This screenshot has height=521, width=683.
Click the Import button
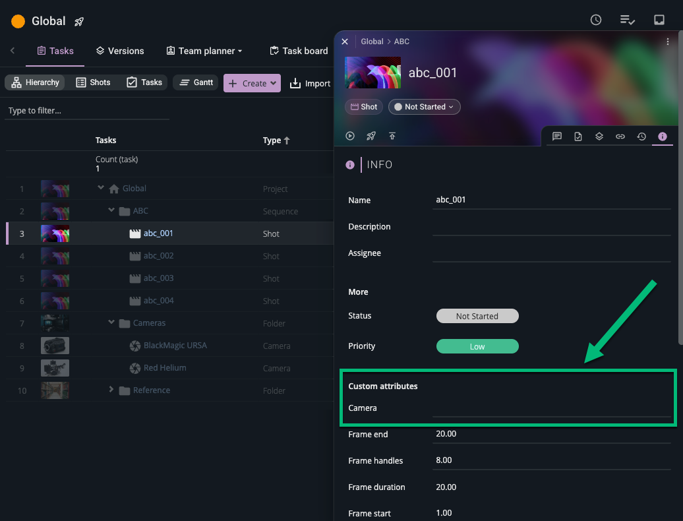click(310, 83)
